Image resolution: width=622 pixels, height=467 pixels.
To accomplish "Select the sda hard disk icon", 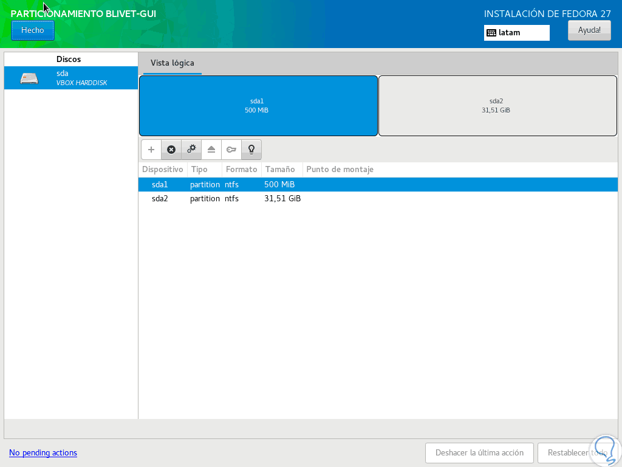I will [x=29, y=78].
